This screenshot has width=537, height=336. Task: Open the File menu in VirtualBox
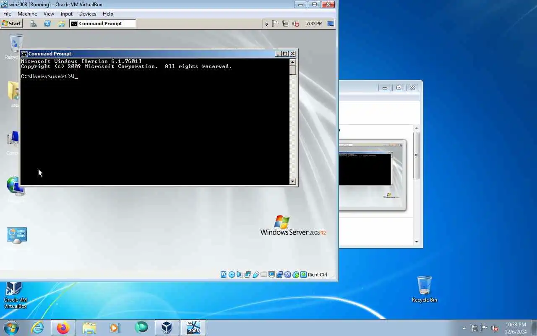[x=7, y=14]
